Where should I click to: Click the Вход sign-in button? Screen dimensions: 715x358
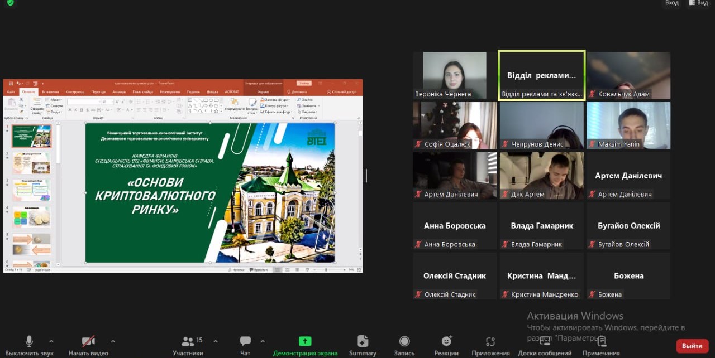(x=671, y=3)
